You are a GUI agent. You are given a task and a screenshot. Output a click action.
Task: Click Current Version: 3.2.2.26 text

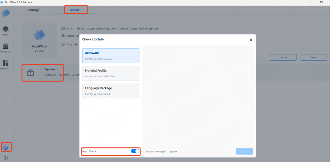(98, 59)
